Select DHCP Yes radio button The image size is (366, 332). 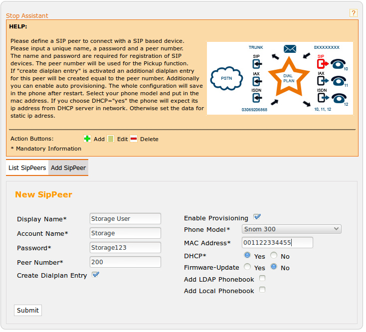(x=247, y=255)
